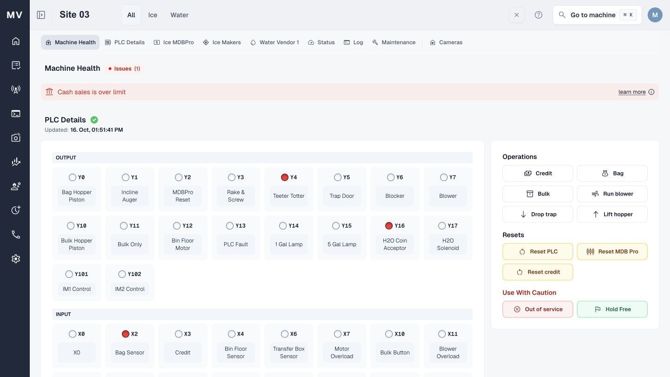Open the Water Vendor 1 tab

(x=275, y=42)
